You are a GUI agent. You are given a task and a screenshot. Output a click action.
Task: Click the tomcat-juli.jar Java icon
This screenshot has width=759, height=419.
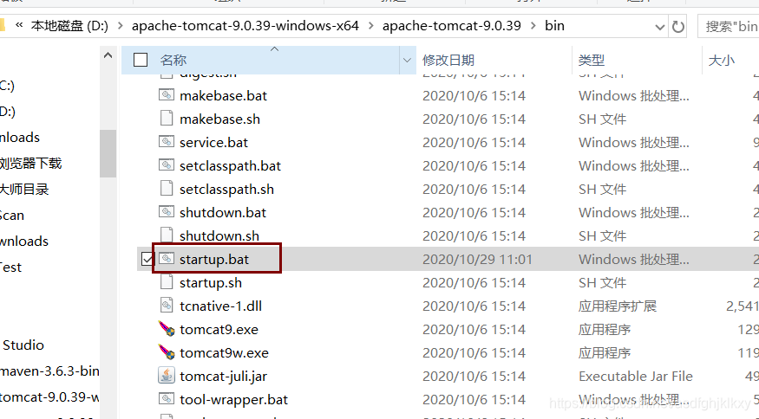point(167,376)
